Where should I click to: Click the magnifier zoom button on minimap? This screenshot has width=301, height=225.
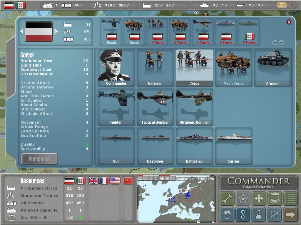click(173, 178)
